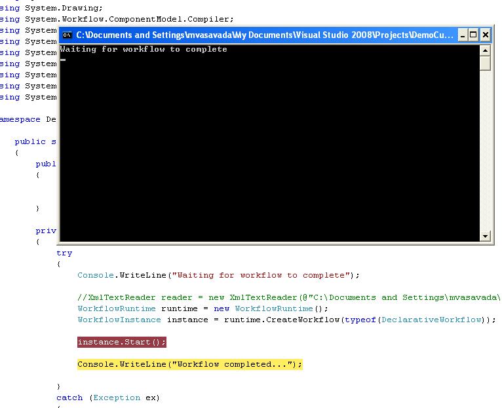Minimize the console window

click(x=462, y=35)
